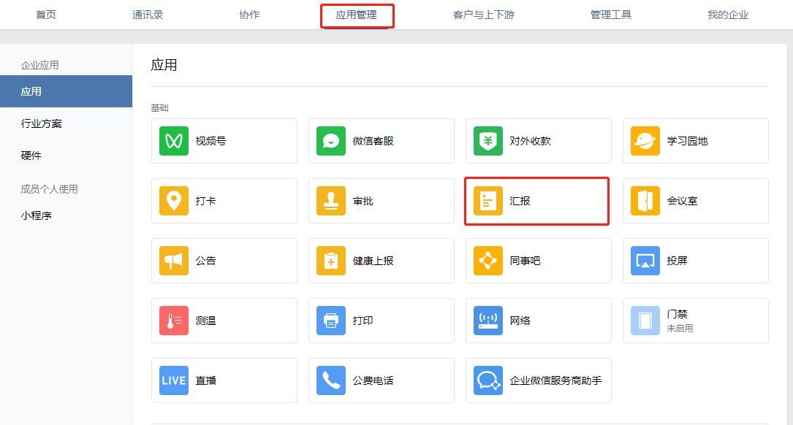Open the 投屏 screen cast icon
This screenshot has height=425, width=793.
tap(645, 261)
